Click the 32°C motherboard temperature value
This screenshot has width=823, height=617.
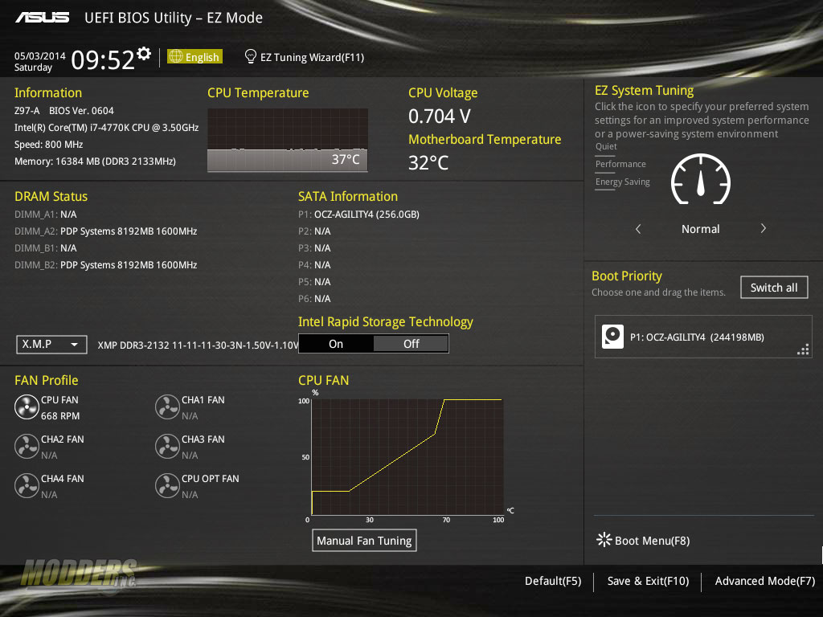(x=428, y=162)
